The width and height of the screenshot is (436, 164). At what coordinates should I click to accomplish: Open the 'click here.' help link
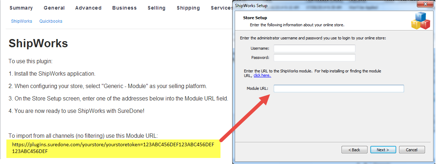[262, 75]
